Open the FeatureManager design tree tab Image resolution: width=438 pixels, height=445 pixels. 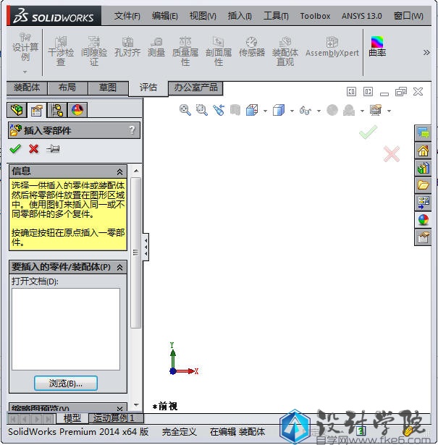17,110
